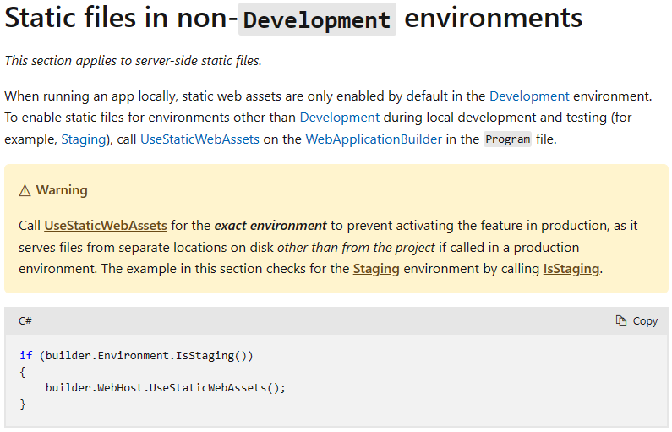Screen dimensions: 672x432
Task: Click the bold UseStaticWebAssets link in the warning
Action: point(106,226)
